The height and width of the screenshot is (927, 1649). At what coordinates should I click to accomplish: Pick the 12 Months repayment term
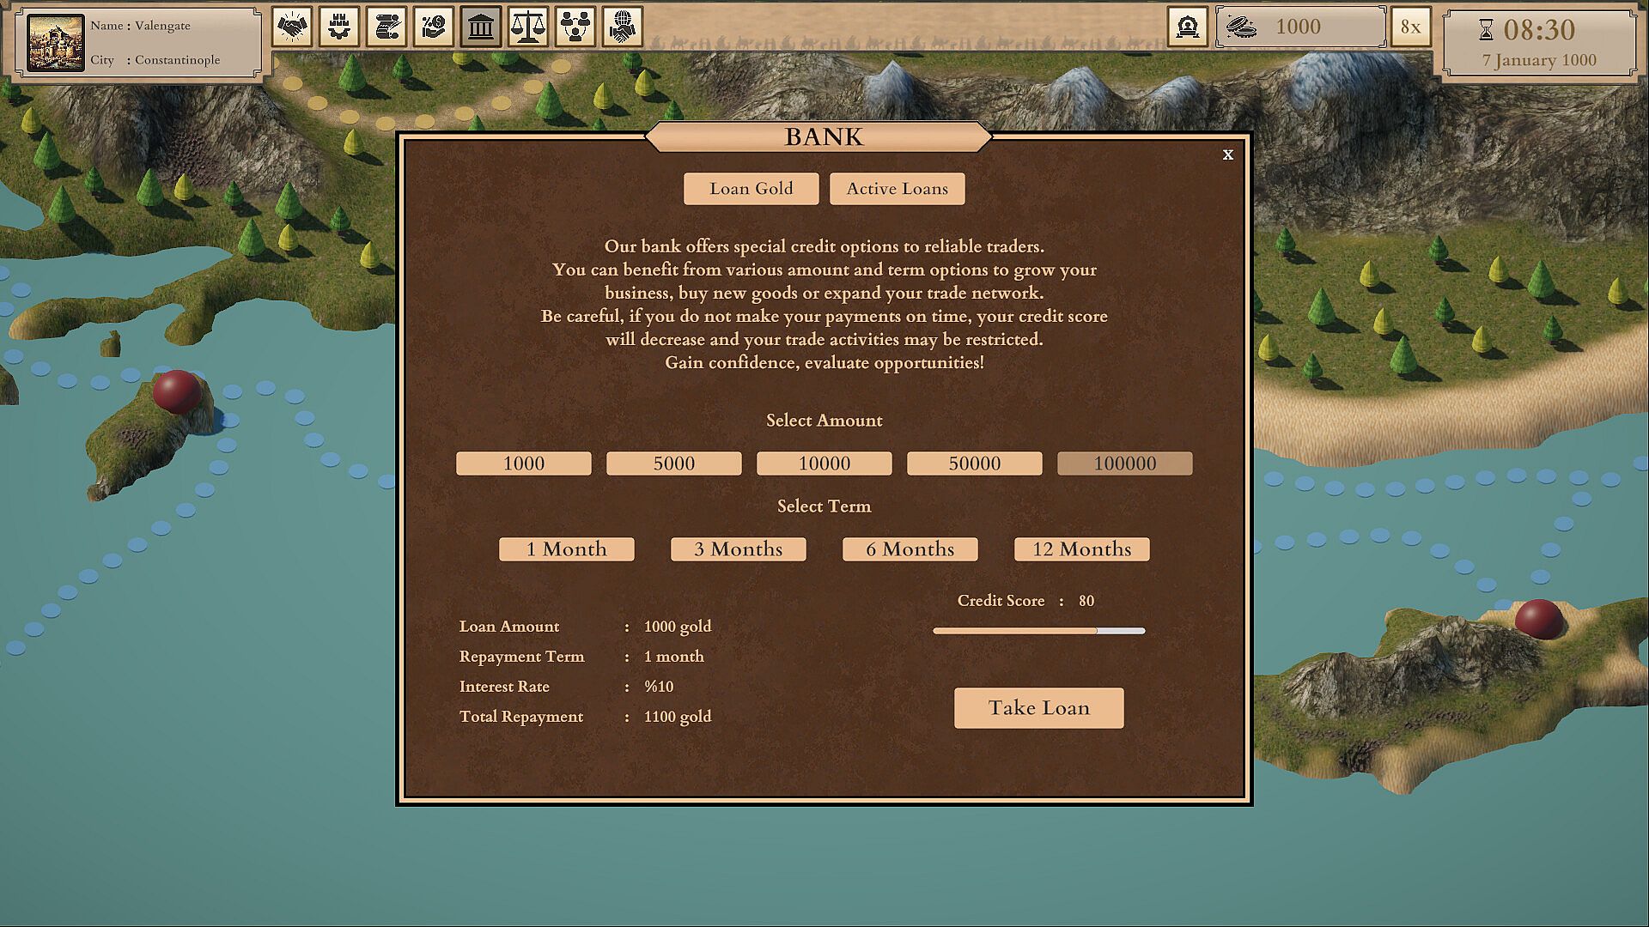(1081, 549)
